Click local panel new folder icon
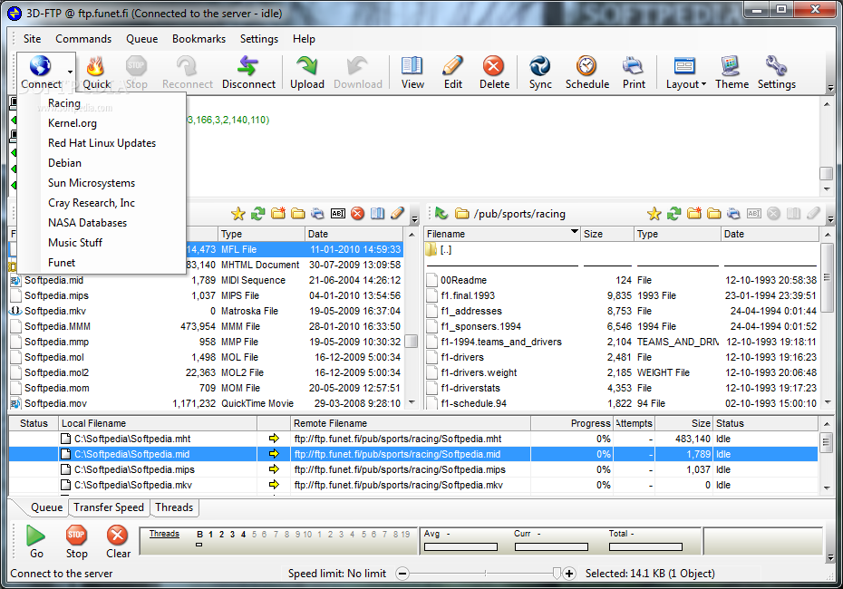This screenshot has width=843, height=589. click(278, 214)
